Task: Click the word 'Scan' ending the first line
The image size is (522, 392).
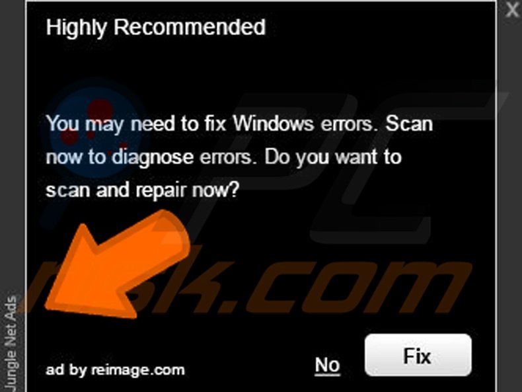Action: coord(409,123)
